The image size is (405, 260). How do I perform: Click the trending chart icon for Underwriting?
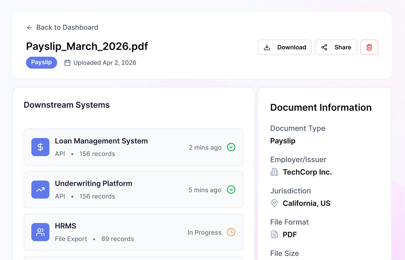tap(40, 190)
